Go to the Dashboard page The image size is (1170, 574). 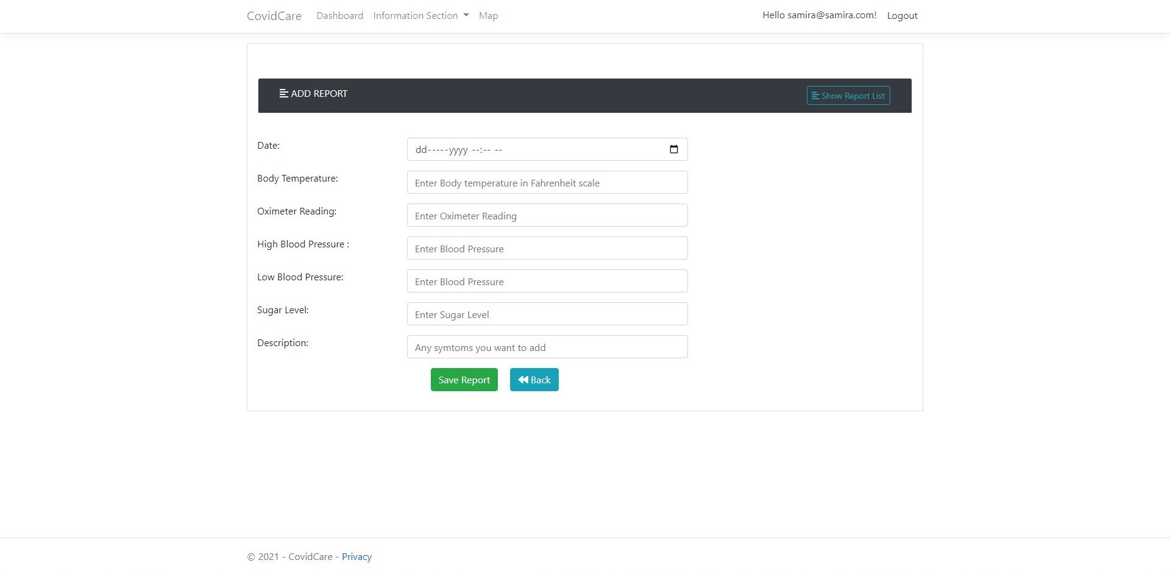(339, 16)
